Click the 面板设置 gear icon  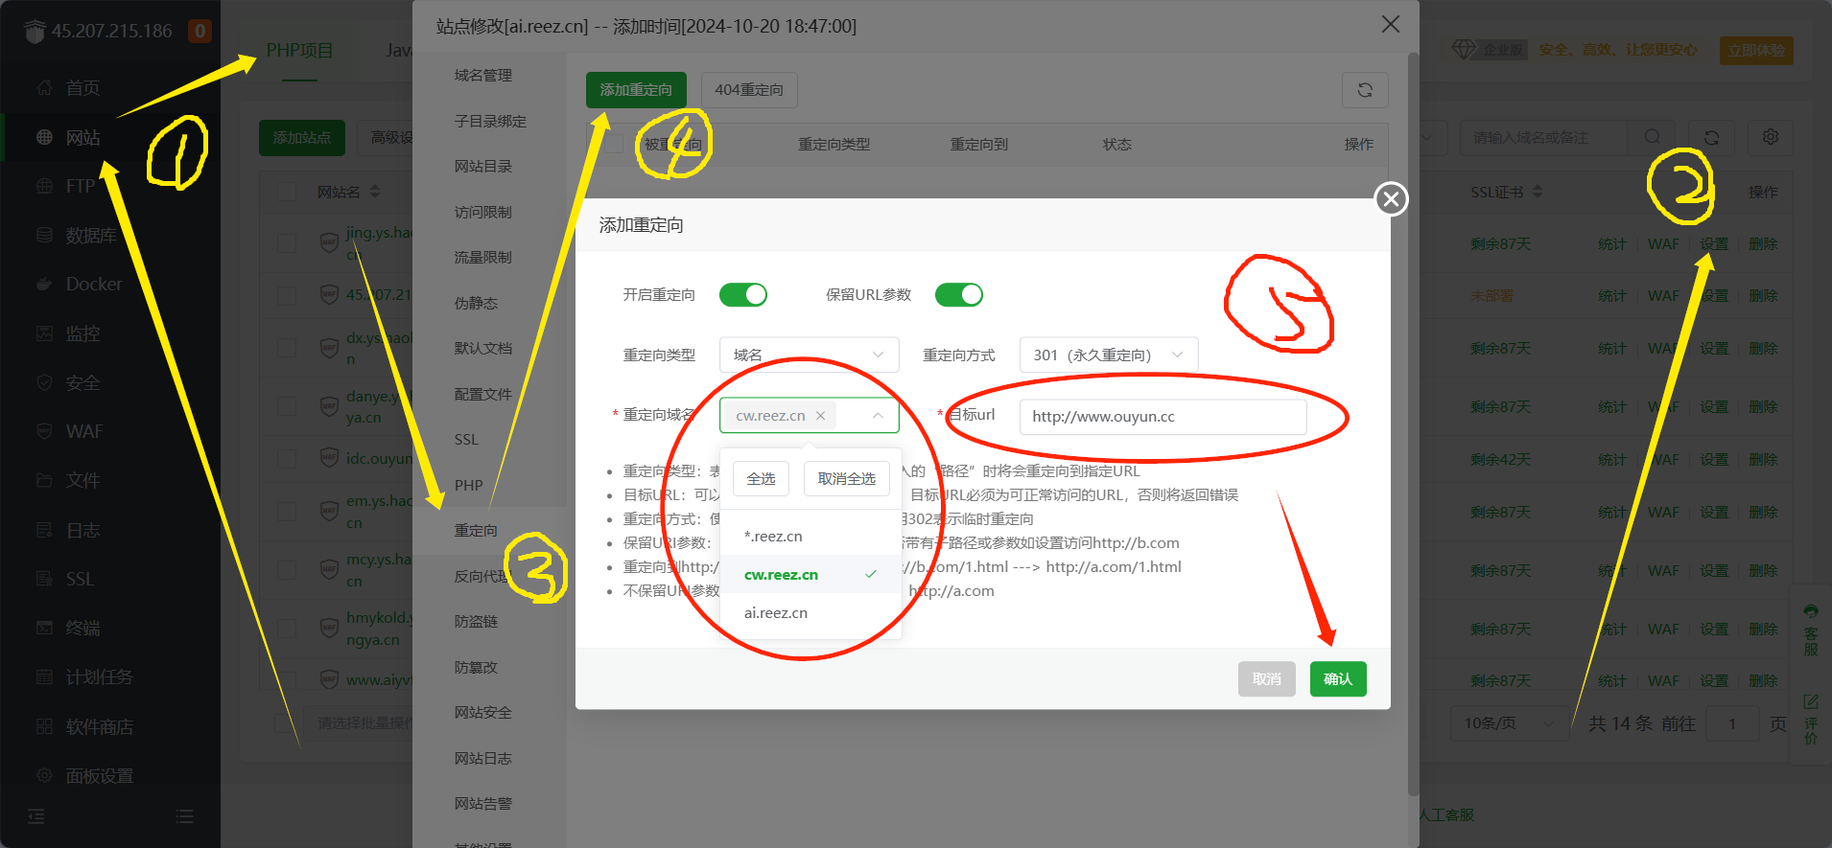[x=44, y=775]
